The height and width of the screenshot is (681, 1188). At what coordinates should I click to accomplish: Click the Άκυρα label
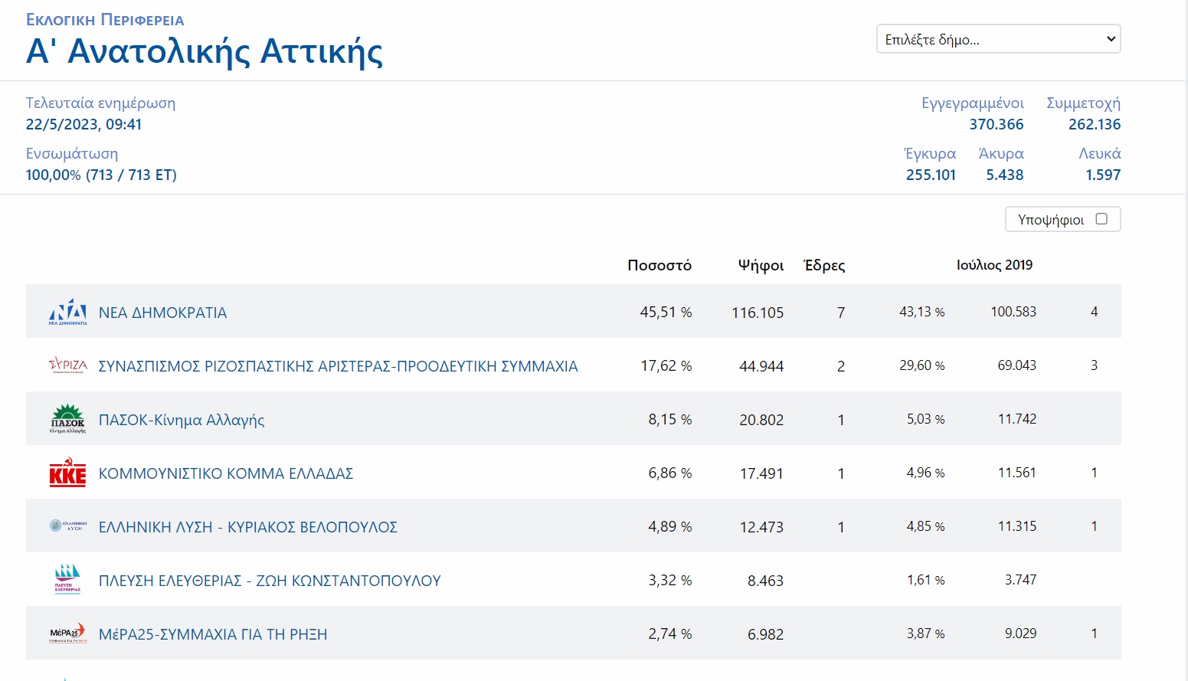(1001, 153)
